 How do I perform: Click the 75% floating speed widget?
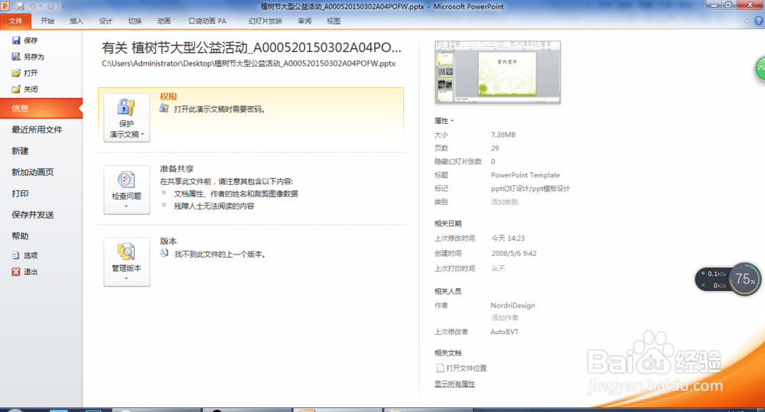728,279
